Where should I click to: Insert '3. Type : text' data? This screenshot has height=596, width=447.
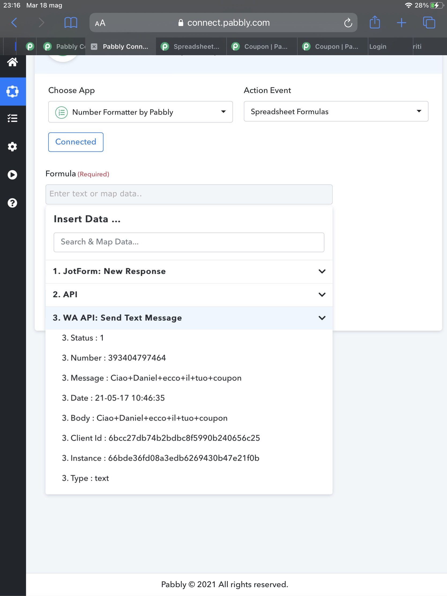pos(85,478)
